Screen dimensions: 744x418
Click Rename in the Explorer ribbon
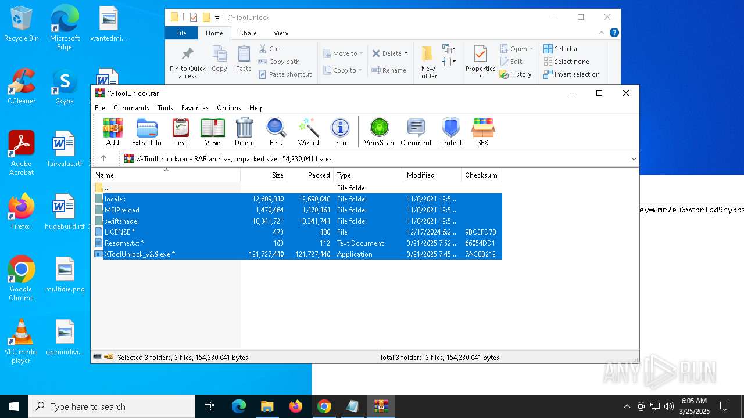[389, 70]
